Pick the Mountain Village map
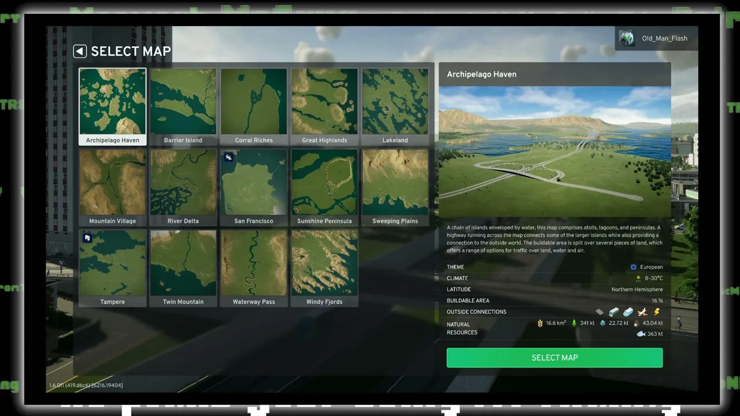 tap(113, 187)
